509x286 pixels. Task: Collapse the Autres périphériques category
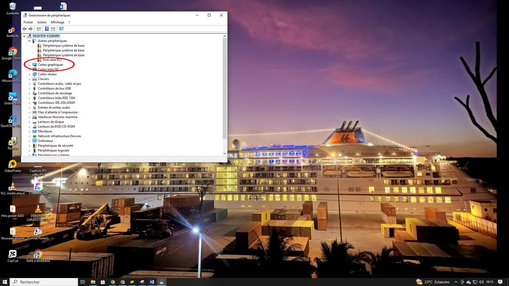(29, 41)
